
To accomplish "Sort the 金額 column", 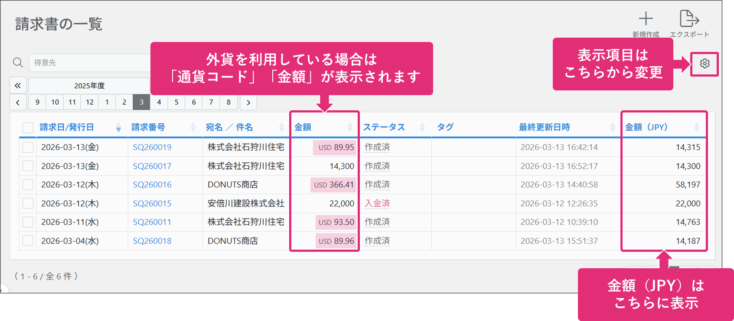I will coord(350,127).
